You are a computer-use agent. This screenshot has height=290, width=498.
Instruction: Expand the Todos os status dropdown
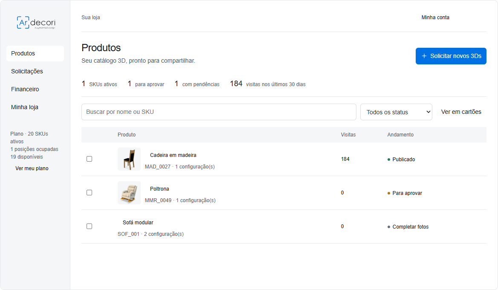point(396,112)
